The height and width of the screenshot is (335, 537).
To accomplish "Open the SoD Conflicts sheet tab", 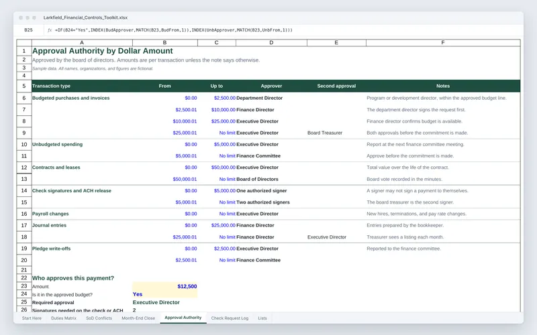I will pyautogui.click(x=99, y=318).
